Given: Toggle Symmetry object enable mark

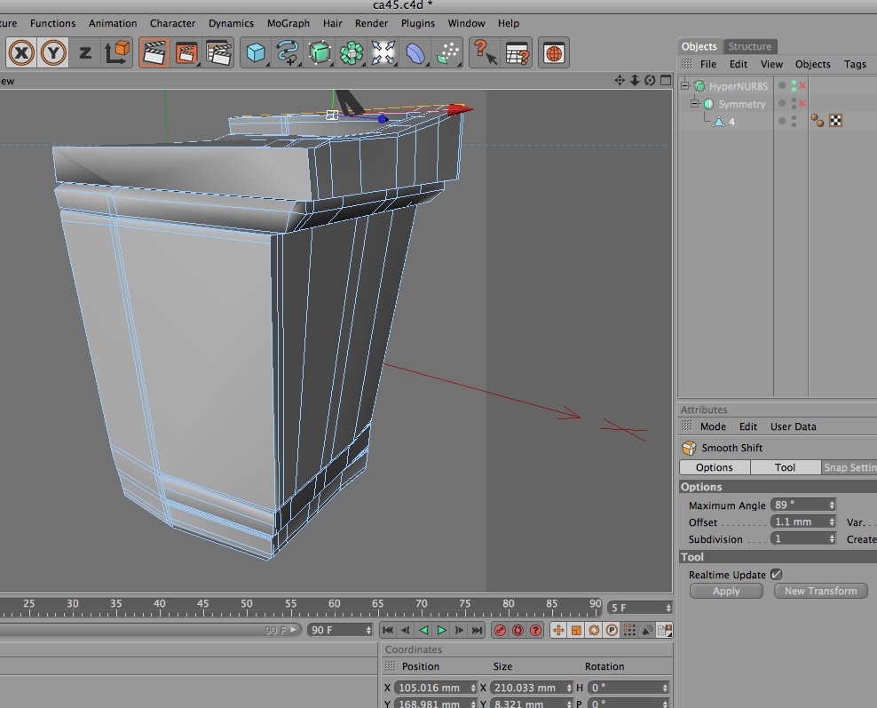Looking at the screenshot, I should 802,104.
